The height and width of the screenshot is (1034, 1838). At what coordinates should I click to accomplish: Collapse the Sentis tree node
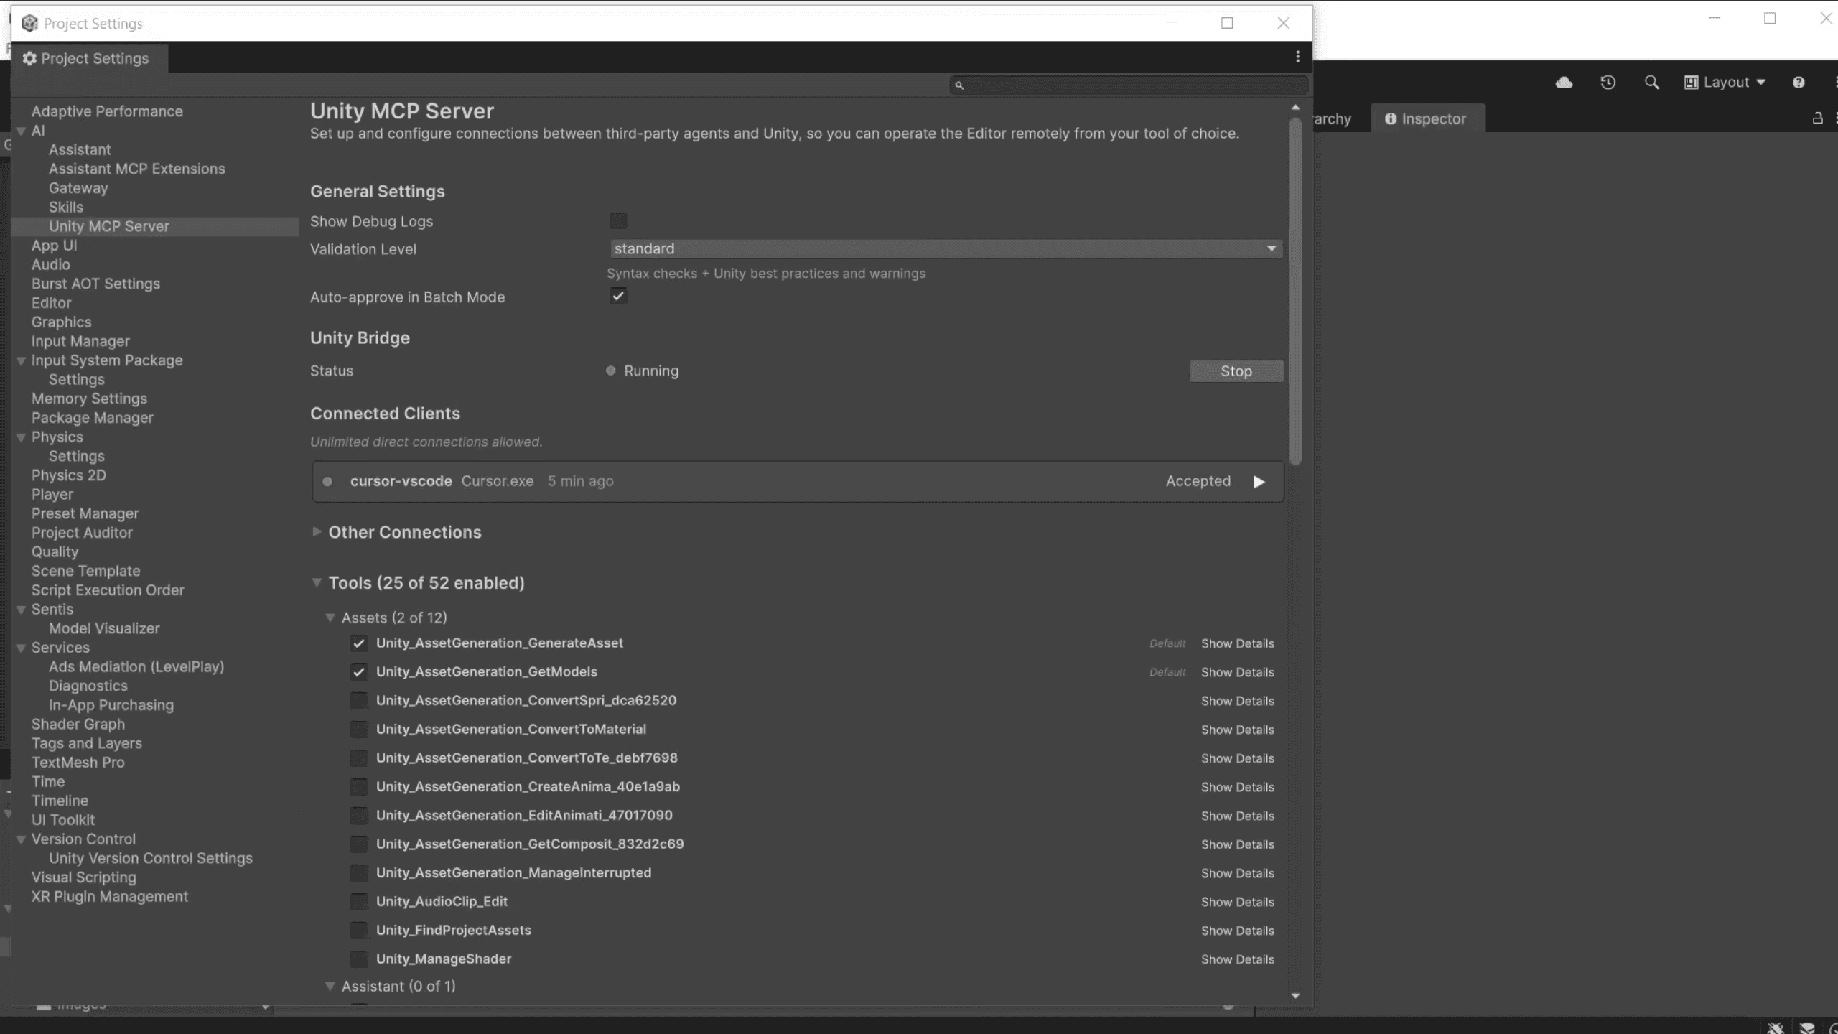pyautogui.click(x=21, y=610)
